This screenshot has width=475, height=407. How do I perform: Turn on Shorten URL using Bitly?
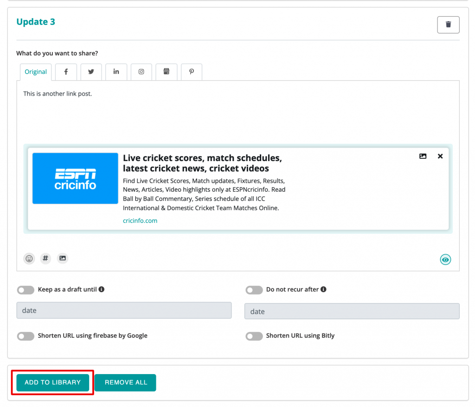pyautogui.click(x=254, y=336)
